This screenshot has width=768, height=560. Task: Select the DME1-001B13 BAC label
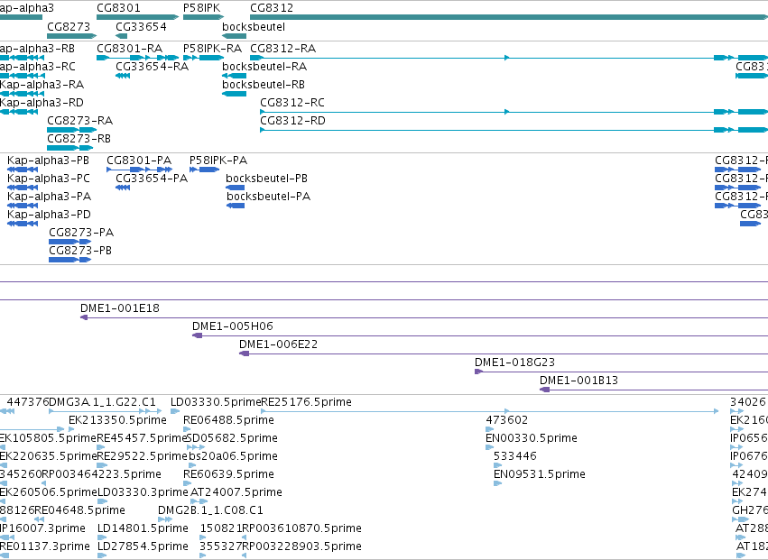tap(579, 380)
